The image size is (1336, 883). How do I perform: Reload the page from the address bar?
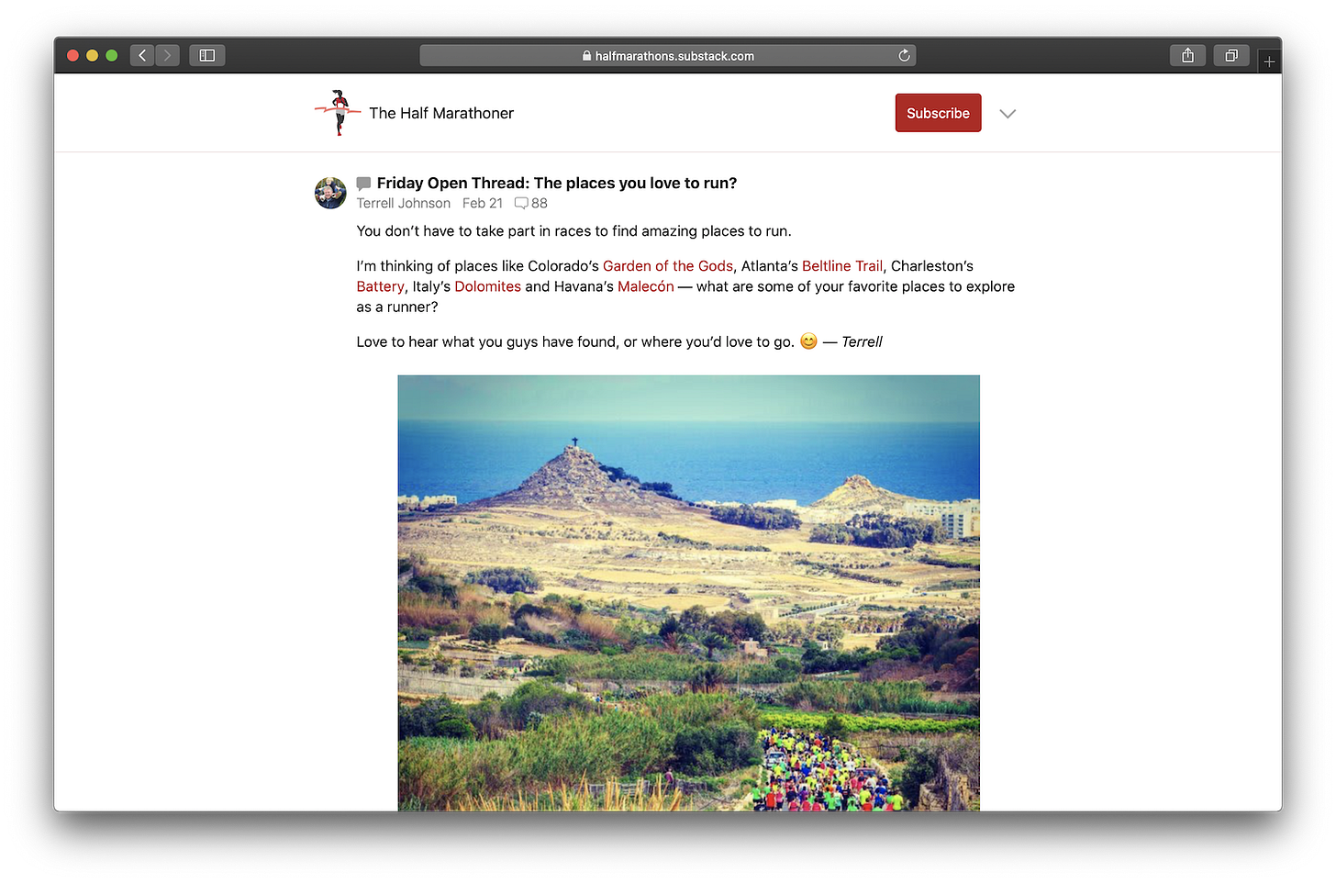(904, 56)
